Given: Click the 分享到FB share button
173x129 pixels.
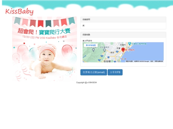Looking at the screenshot, I should [115, 72].
